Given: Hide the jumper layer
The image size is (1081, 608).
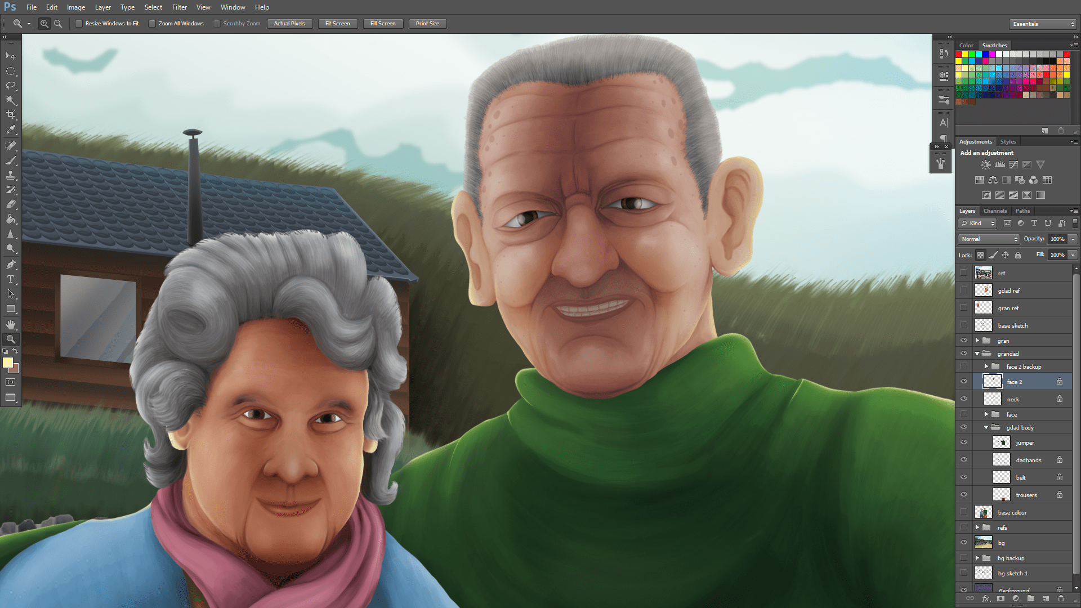Looking at the screenshot, I should pos(964,442).
